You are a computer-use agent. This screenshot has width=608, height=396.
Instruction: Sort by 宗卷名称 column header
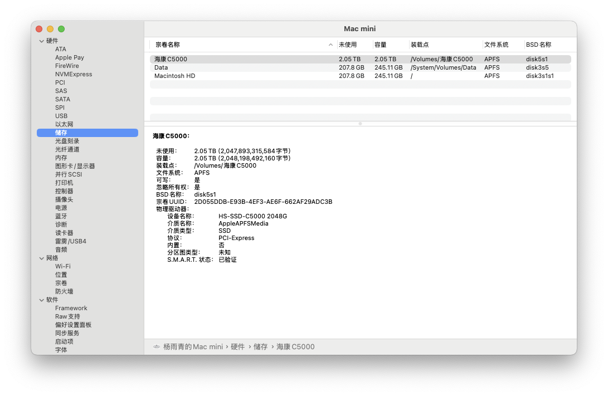[168, 45]
